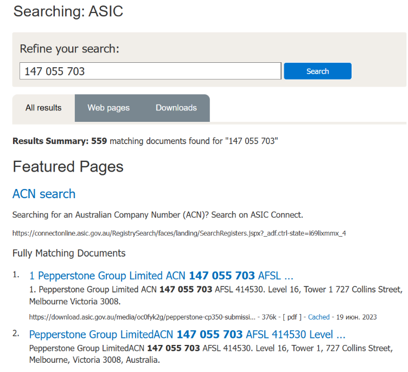The height and width of the screenshot is (372, 408).
Task: Focus the refine search input field
Action: click(x=150, y=71)
